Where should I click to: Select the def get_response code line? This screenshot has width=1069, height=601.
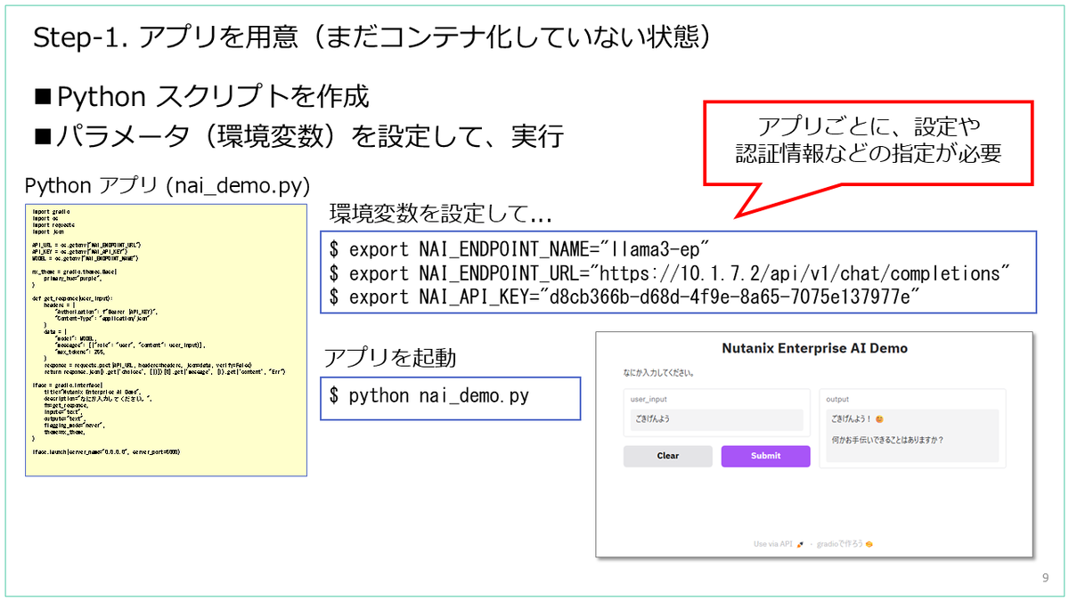(x=72, y=297)
